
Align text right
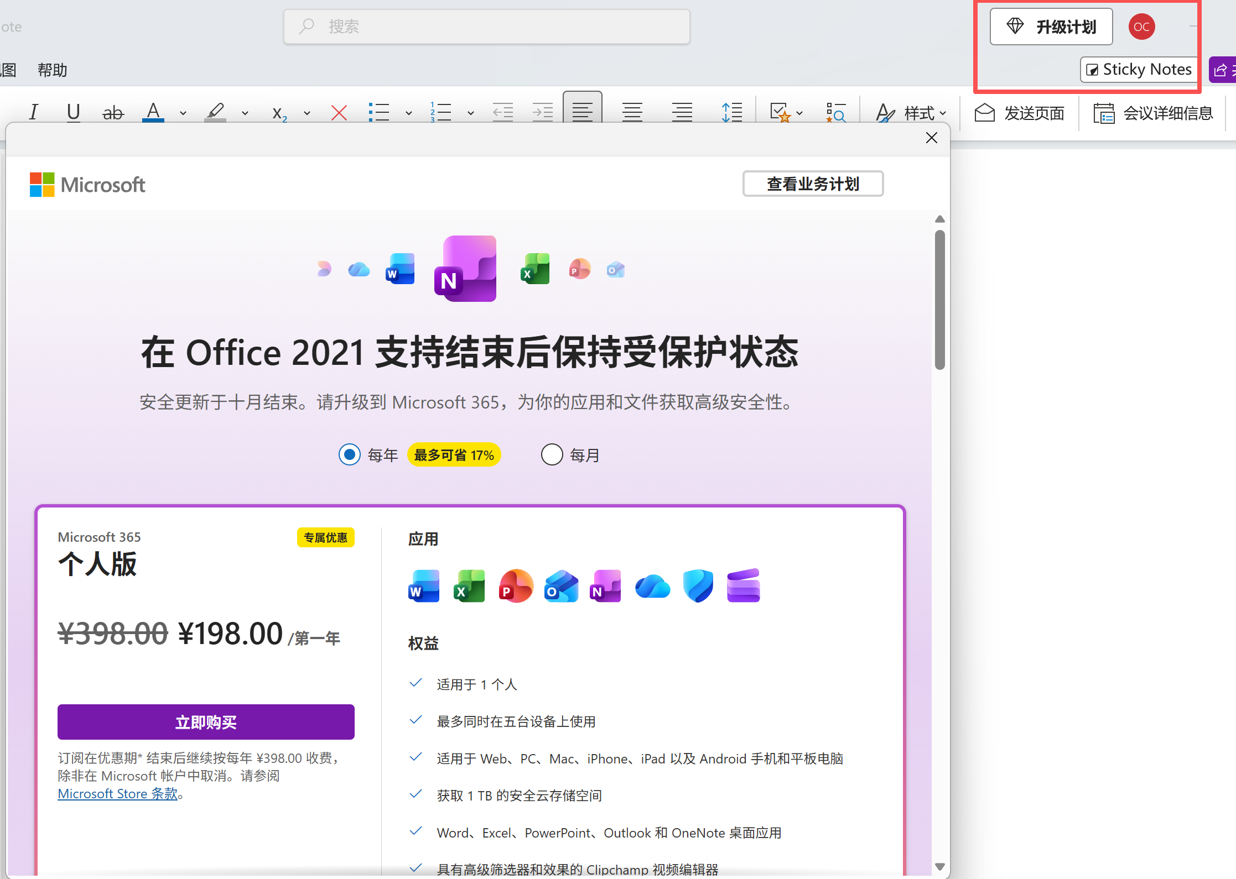[x=682, y=112]
